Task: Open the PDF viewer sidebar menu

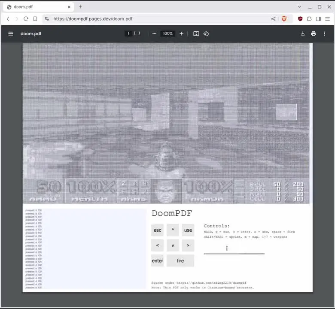Action: [x=11, y=33]
